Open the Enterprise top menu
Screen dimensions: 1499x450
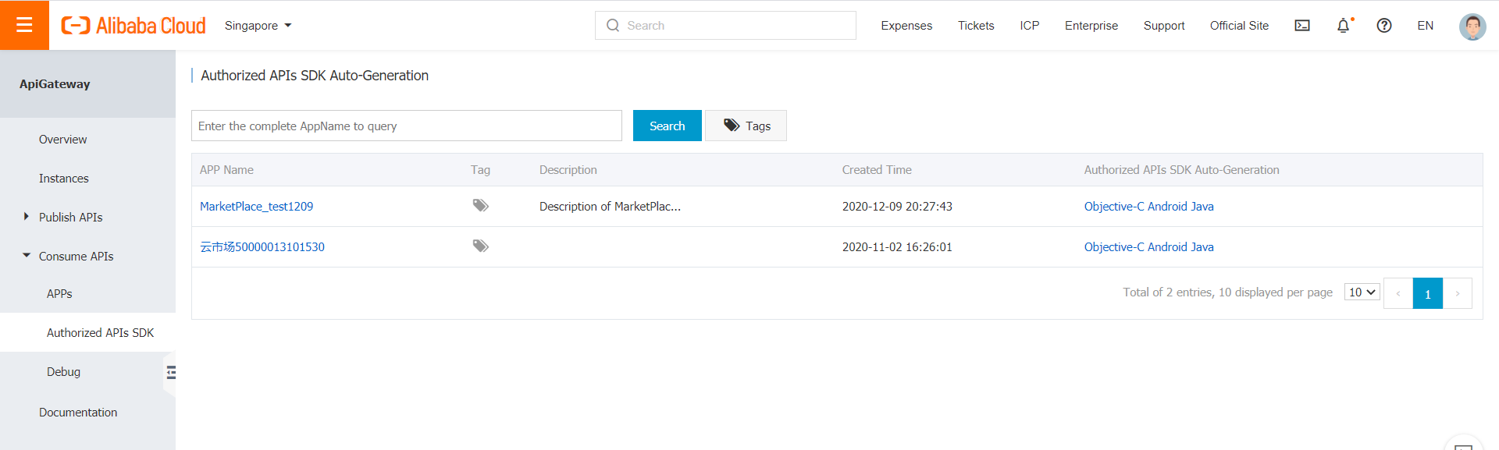[x=1091, y=26]
